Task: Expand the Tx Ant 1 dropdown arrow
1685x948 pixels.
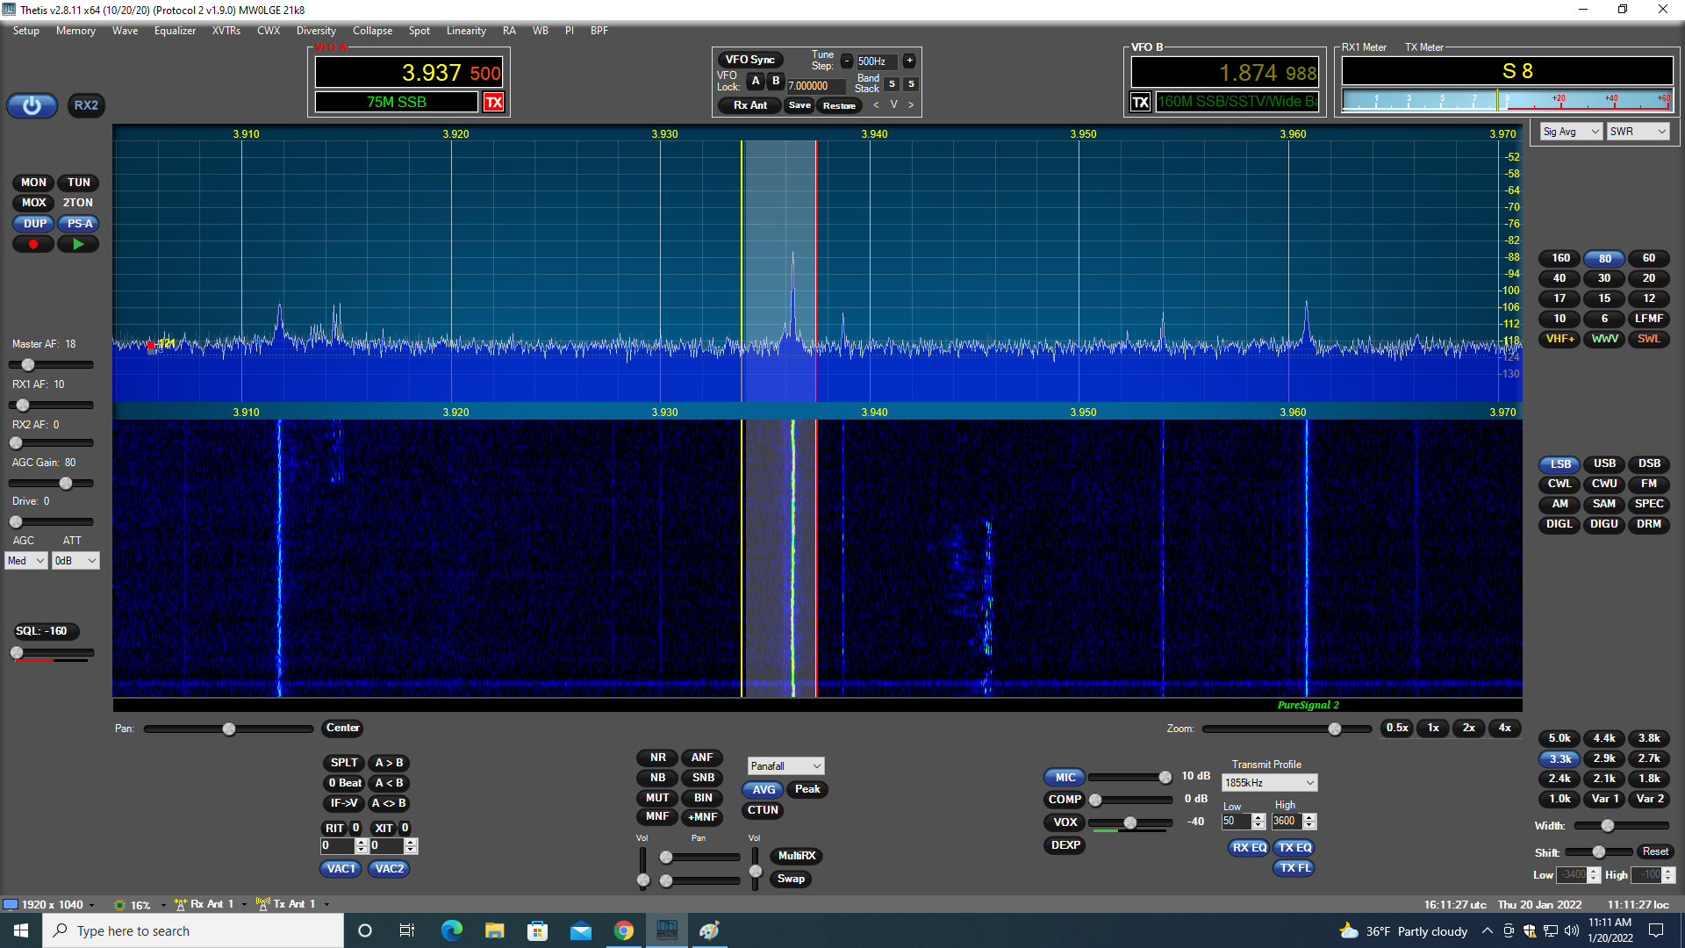Action: coord(326,905)
